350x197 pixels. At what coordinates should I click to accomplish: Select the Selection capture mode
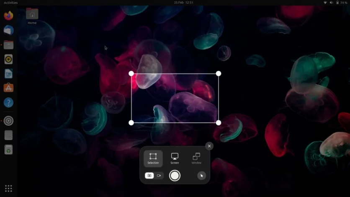coord(153,158)
